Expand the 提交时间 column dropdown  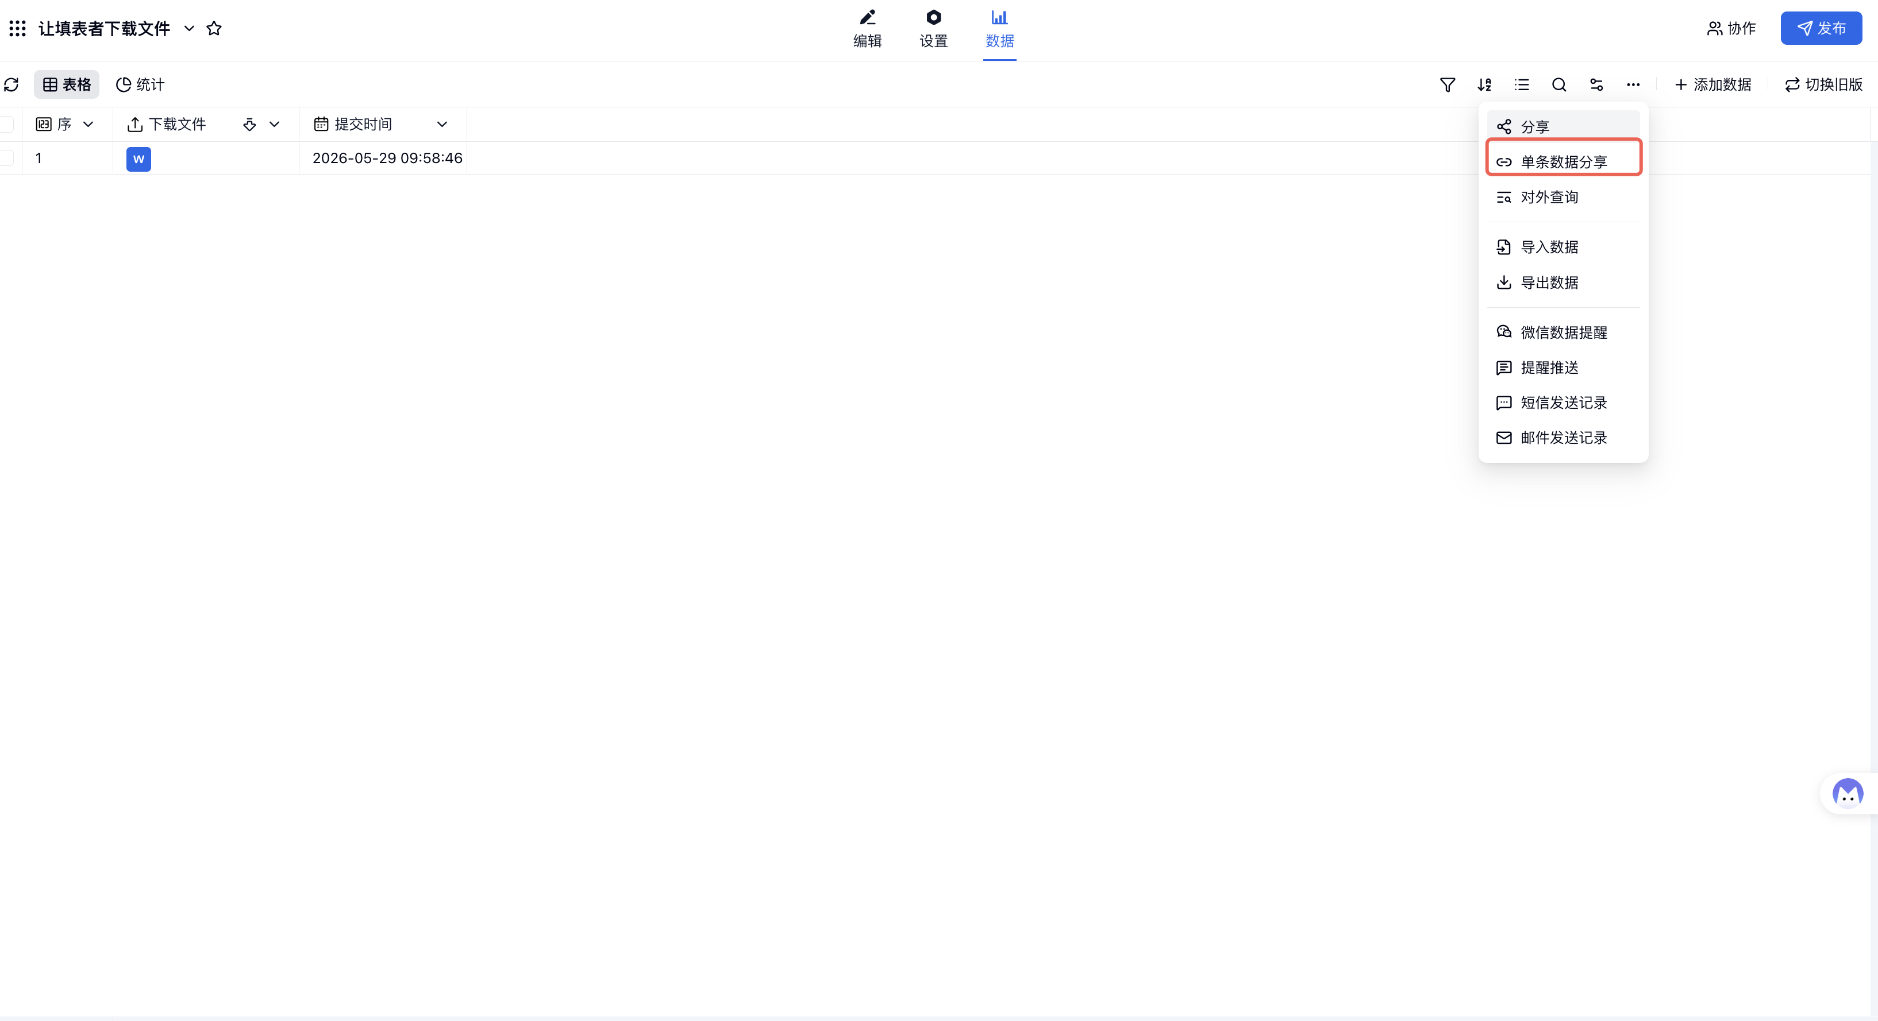(x=442, y=125)
